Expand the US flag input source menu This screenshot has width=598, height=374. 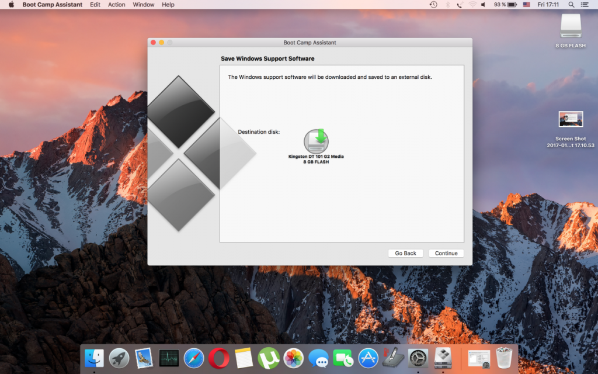[526, 5]
